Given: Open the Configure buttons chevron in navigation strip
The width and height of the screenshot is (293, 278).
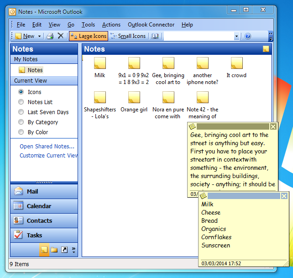Looking at the screenshot, I should tap(73, 250).
